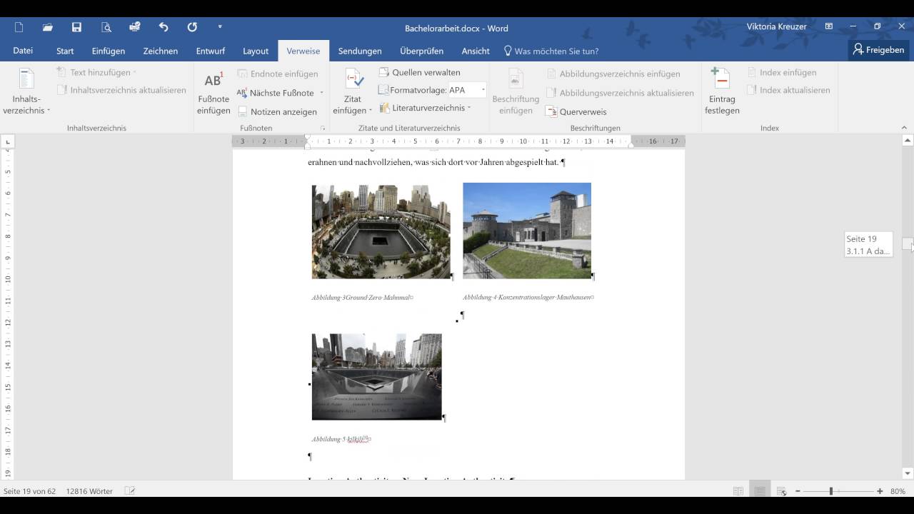Switch to Print Layout view icon
This screenshot has width=914, height=514.
(760, 491)
